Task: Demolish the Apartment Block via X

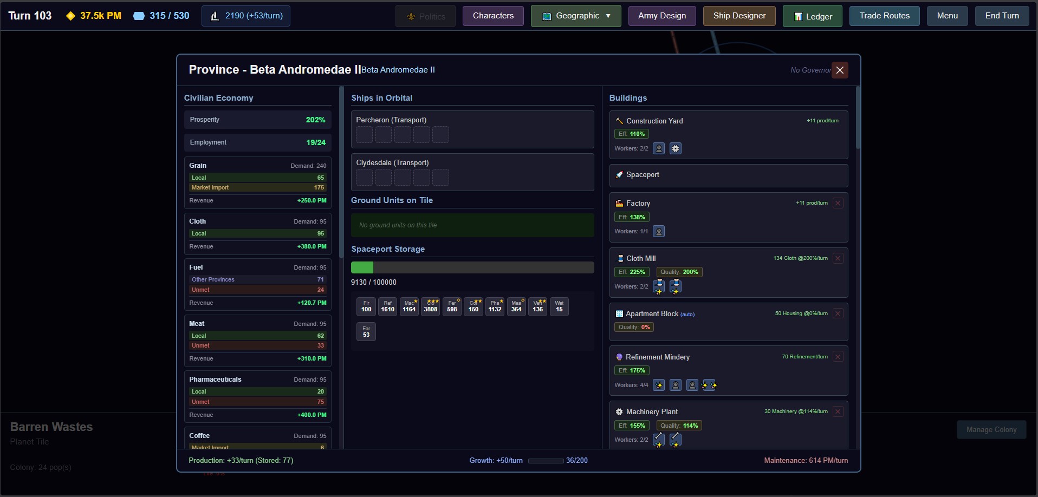Action: pyautogui.click(x=838, y=313)
